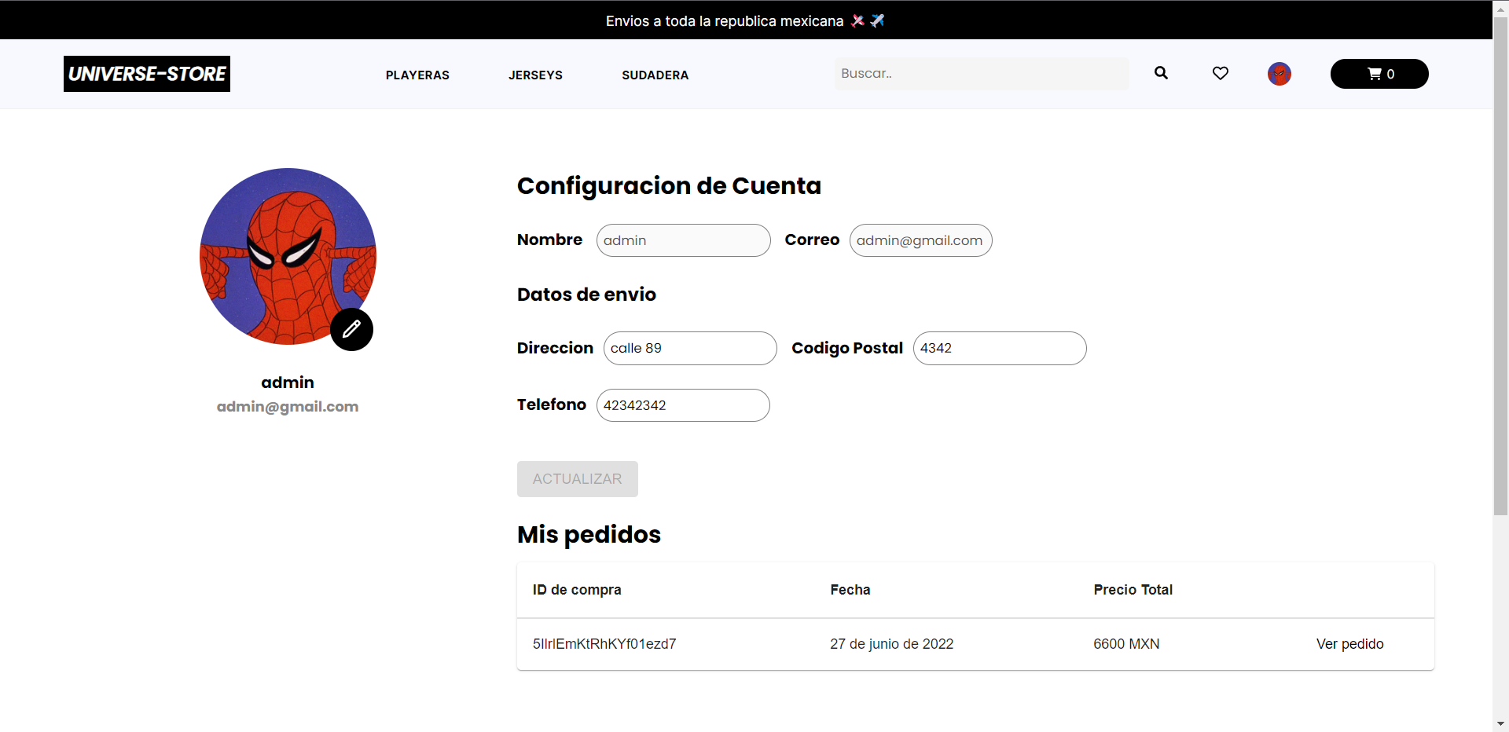Screen dimensions: 1509x732
Task: Click the Mis pedidos heading
Action: click(x=589, y=534)
